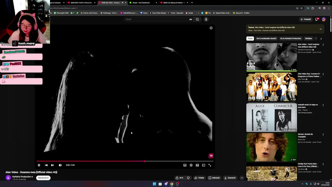Image resolution: width=332 pixels, height=187 pixels.
Task: Click the magnifier search button
Action: (x=197, y=19)
